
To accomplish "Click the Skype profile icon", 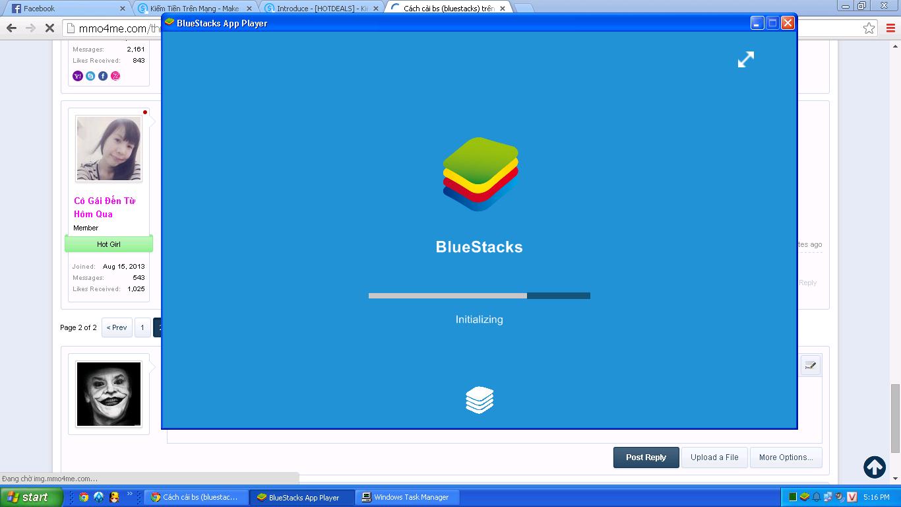I will tap(90, 76).
